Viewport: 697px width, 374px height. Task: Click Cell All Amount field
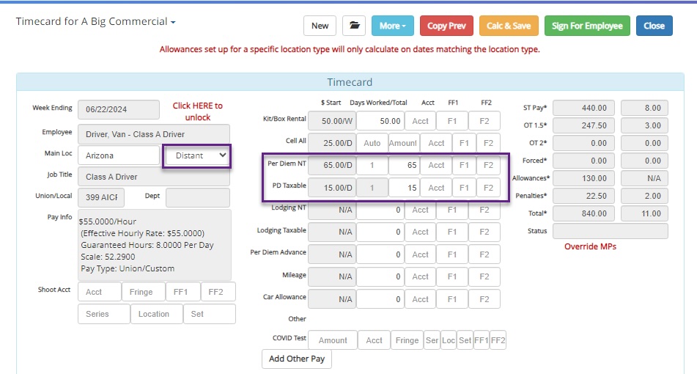coord(404,143)
